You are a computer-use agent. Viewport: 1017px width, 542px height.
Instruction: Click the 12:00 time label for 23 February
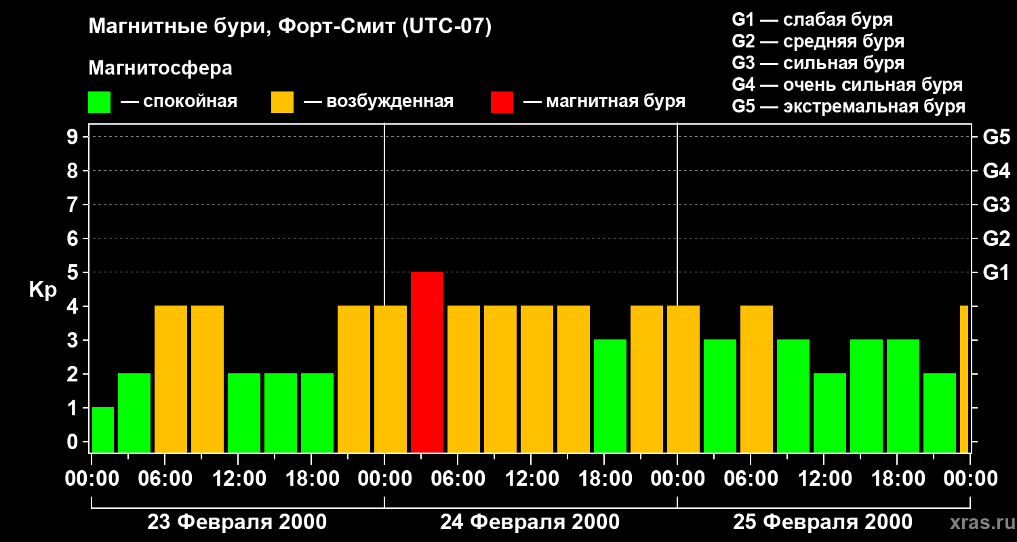pos(239,479)
